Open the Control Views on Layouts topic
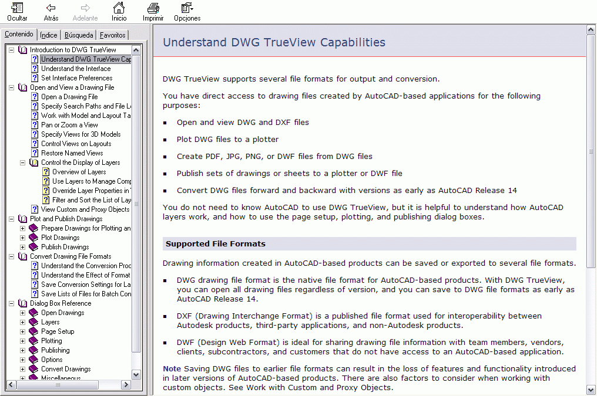 [x=76, y=144]
